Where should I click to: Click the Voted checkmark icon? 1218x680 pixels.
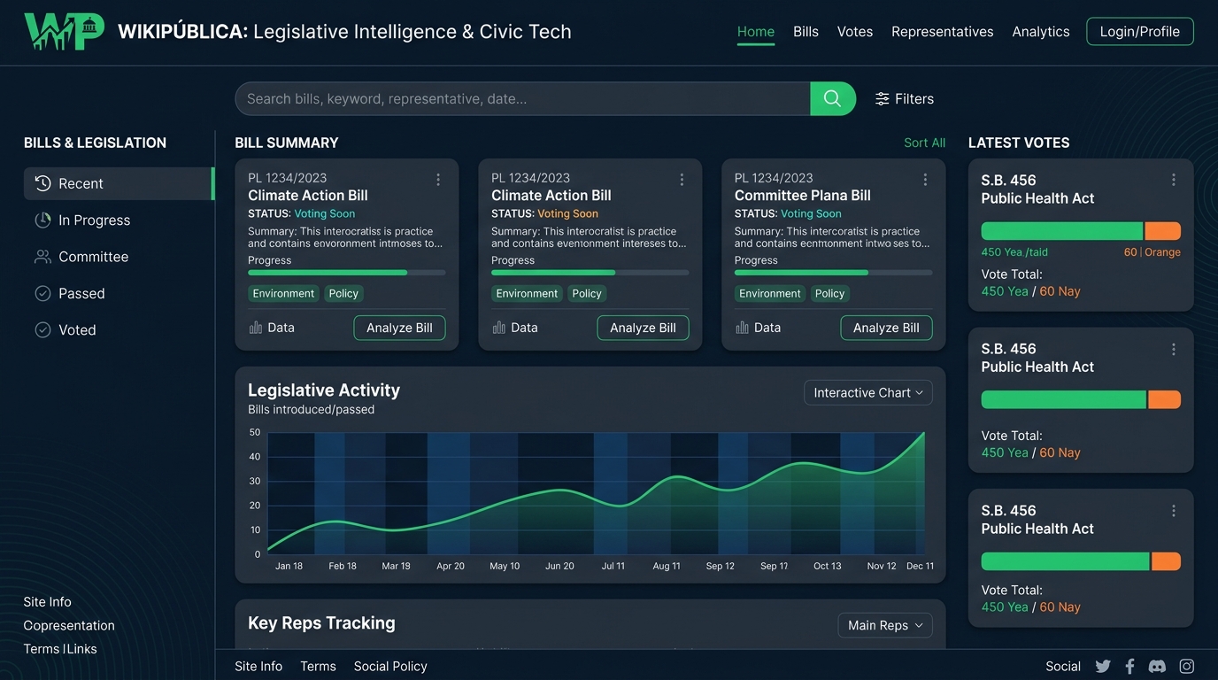point(42,329)
